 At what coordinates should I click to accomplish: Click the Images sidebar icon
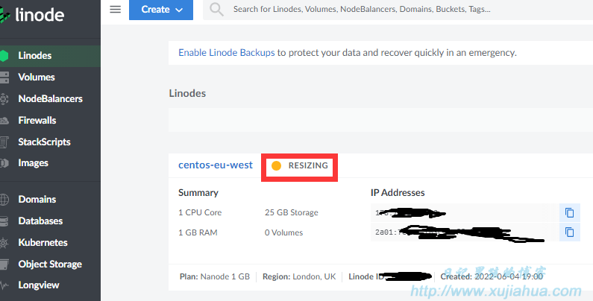click(4, 163)
